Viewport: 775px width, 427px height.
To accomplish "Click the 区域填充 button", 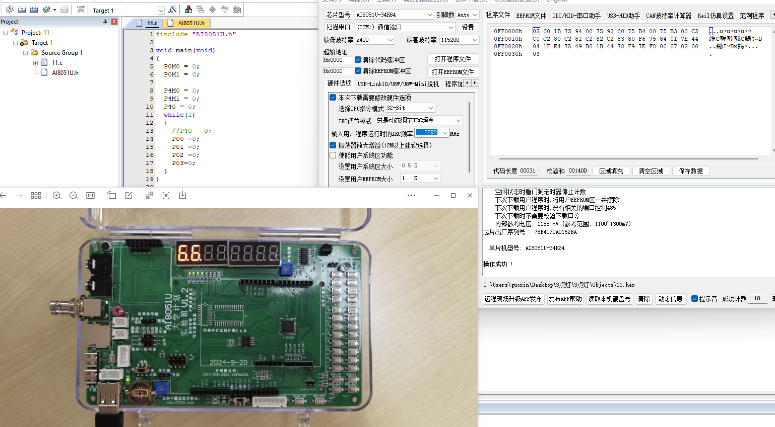I will coord(611,171).
